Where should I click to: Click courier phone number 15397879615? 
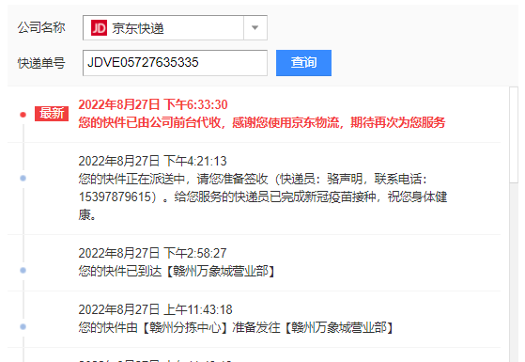coord(116,197)
